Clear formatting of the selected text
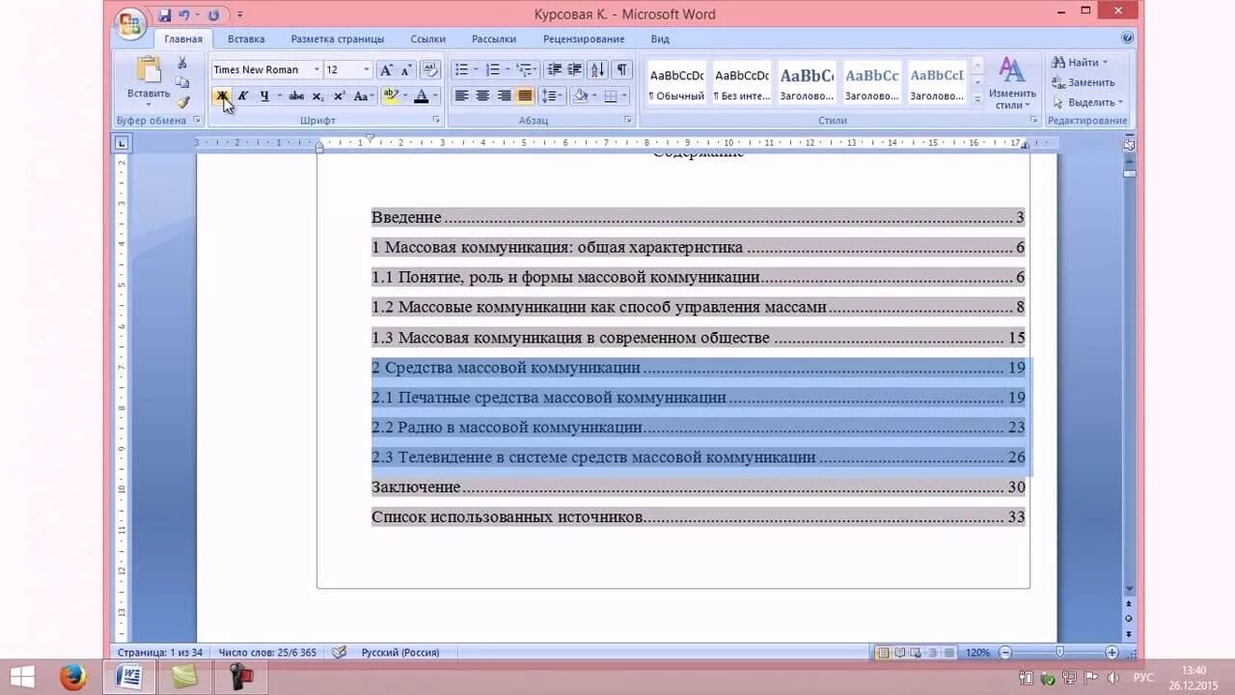This screenshot has height=695, width=1235. coord(431,69)
